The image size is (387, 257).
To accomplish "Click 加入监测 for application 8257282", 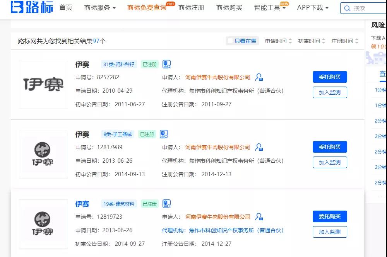I will (330, 92).
